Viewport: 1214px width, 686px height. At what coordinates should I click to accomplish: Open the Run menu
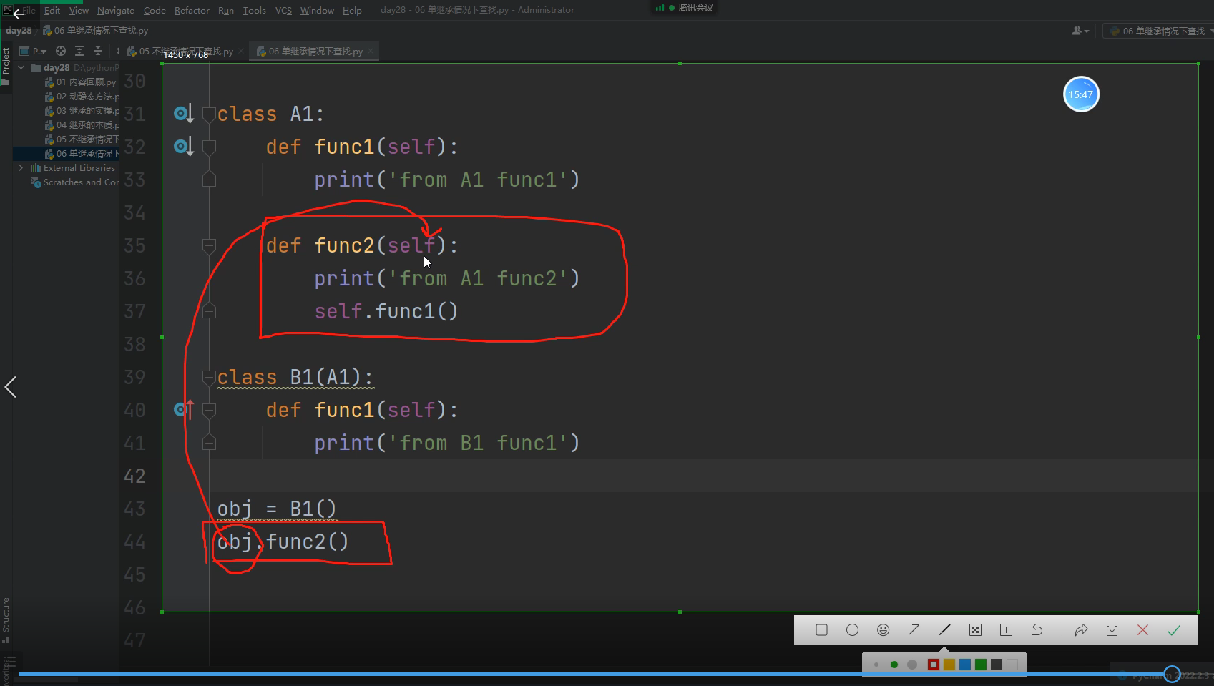coord(226,10)
